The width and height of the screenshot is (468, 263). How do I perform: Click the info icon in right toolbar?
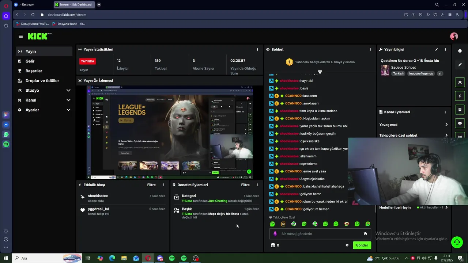click(460, 51)
